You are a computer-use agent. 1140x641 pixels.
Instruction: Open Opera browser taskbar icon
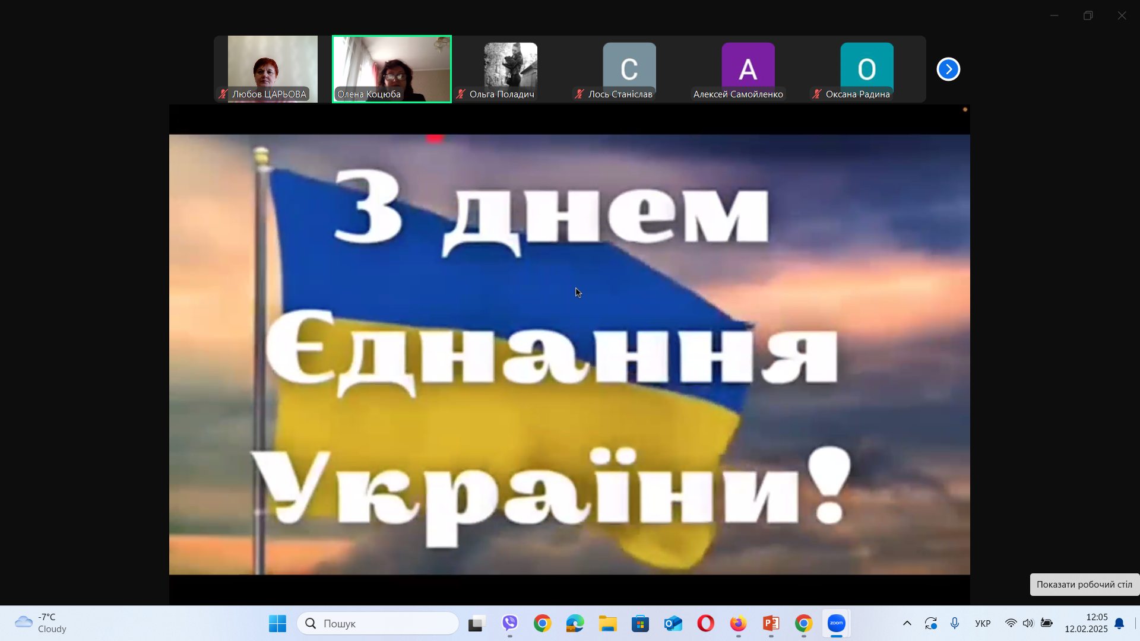coord(705,623)
